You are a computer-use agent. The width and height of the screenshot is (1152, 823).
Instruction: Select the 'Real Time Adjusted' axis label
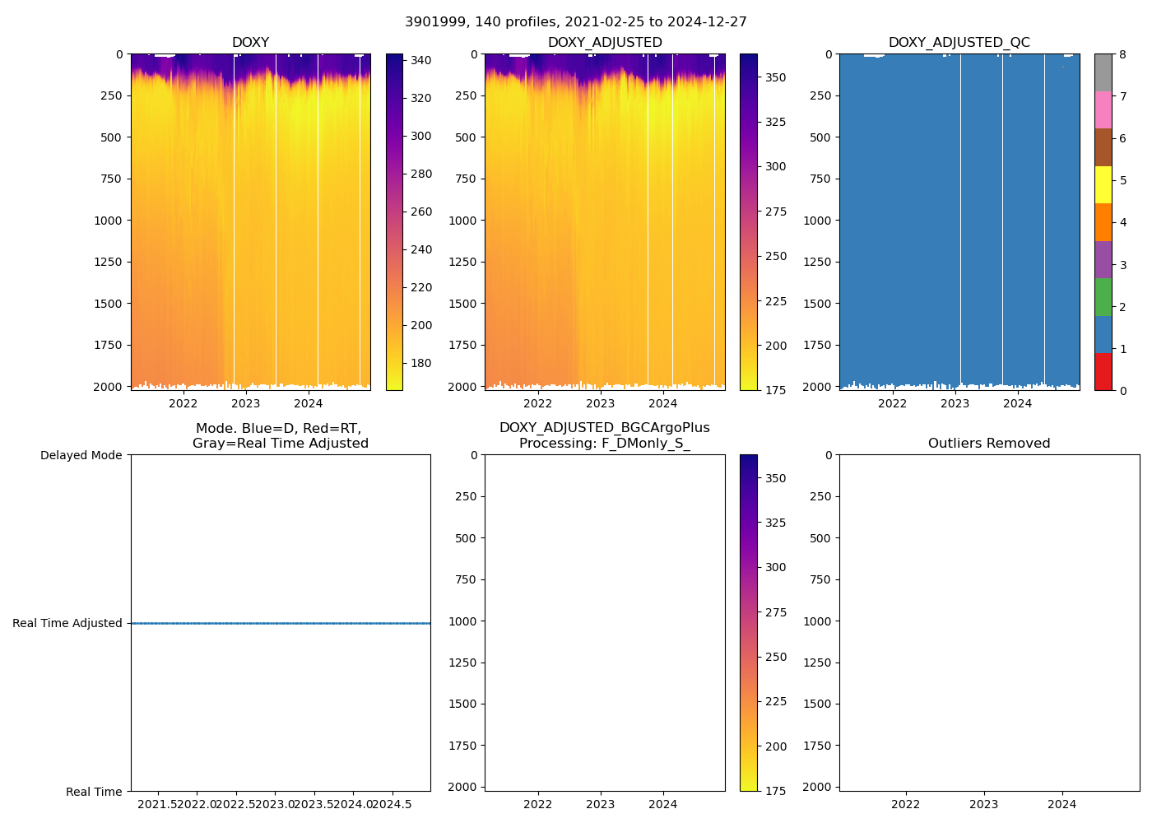click(x=67, y=623)
